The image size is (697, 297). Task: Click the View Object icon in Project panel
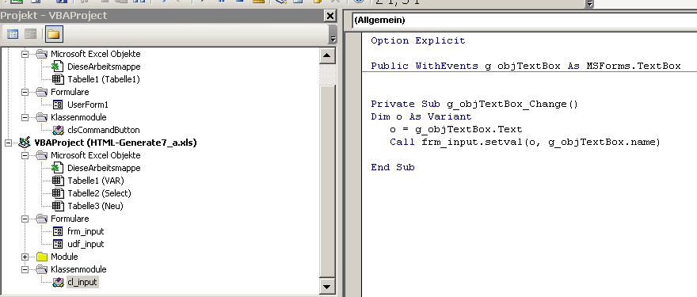(31, 34)
